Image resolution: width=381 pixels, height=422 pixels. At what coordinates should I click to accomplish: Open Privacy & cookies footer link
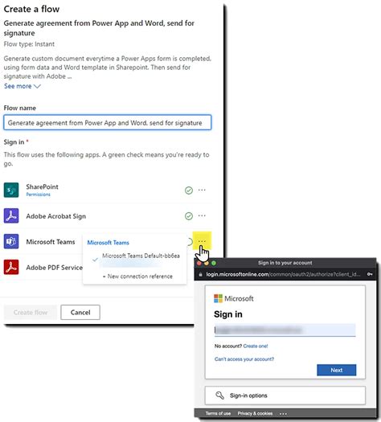pyautogui.click(x=255, y=413)
